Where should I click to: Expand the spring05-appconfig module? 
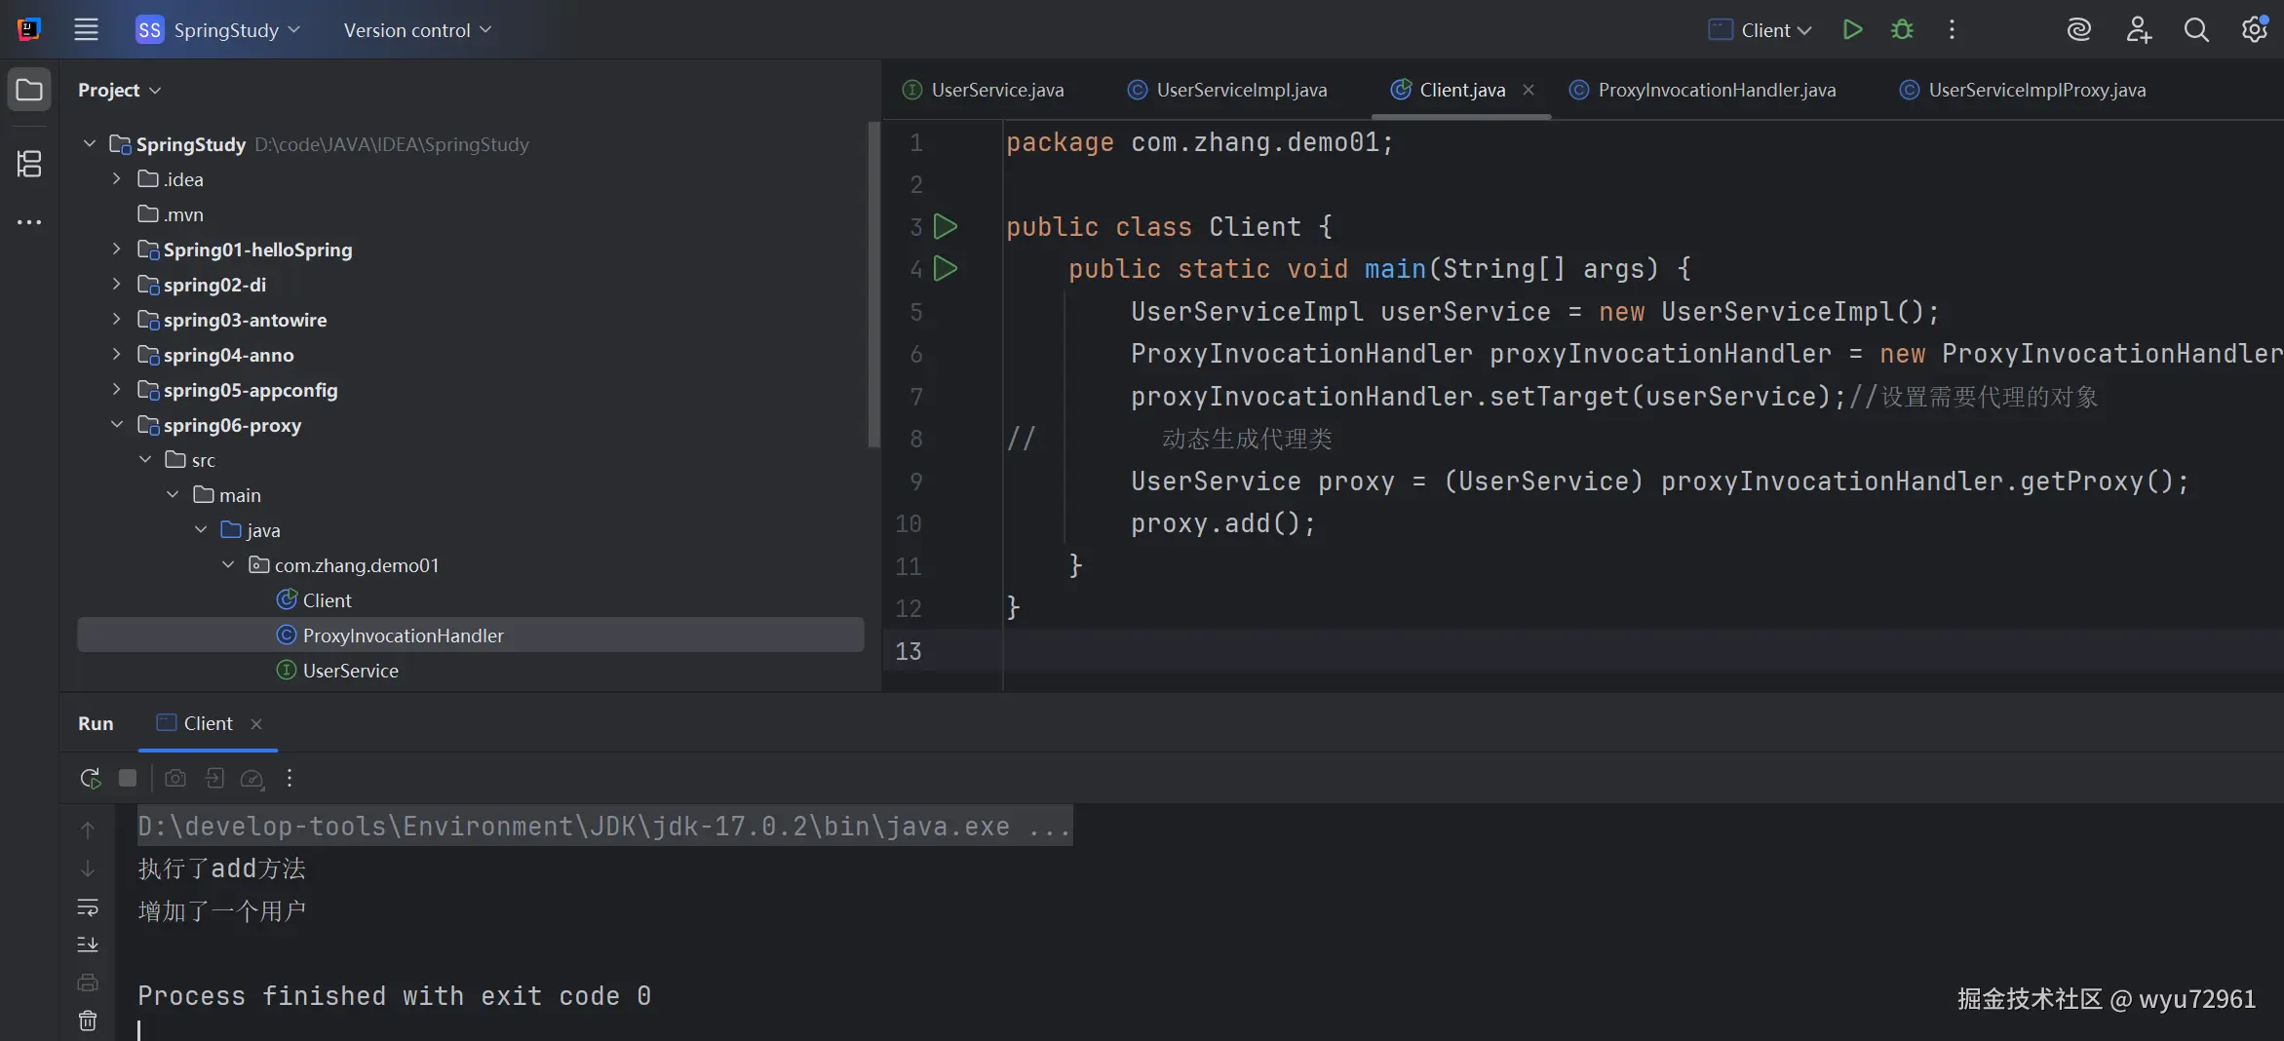coord(116,390)
